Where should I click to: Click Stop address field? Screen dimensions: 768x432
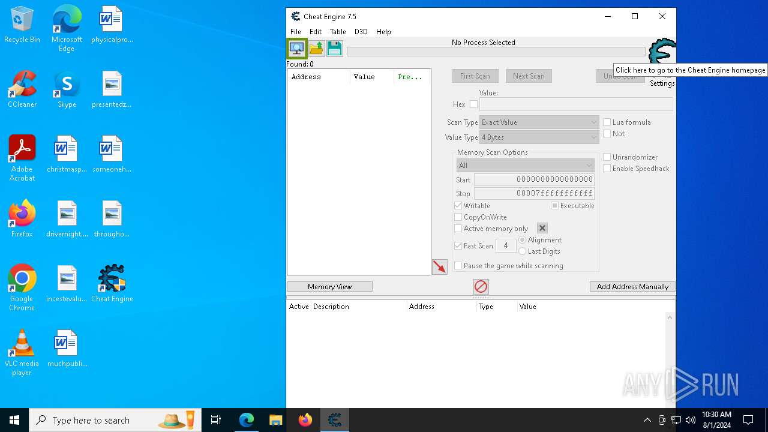pos(534,194)
